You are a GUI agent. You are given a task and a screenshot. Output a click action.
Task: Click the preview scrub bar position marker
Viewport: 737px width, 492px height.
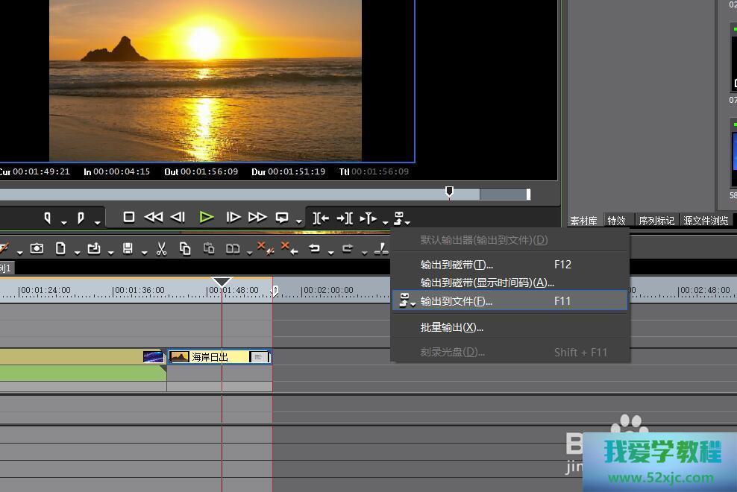tap(449, 192)
